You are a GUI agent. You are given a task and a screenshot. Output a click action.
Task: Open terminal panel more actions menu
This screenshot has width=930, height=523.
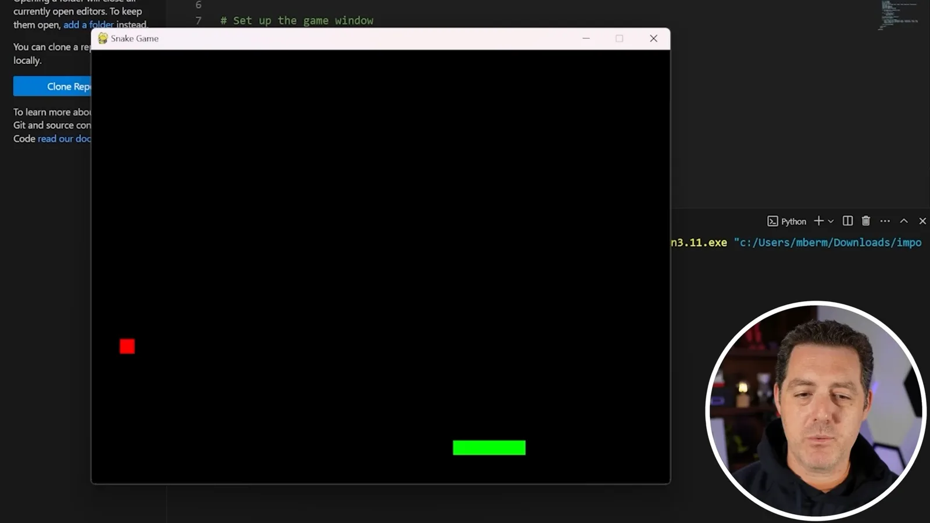point(885,221)
